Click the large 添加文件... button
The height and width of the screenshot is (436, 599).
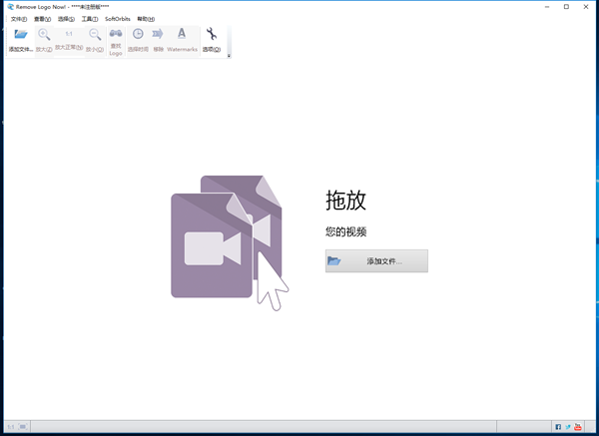pyautogui.click(x=376, y=261)
